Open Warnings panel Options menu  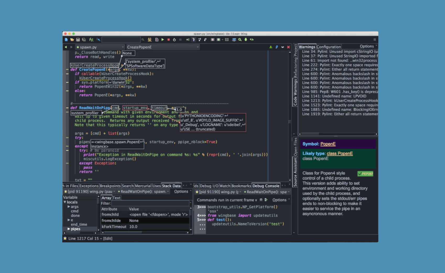pyautogui.click(x=368, y=46)
